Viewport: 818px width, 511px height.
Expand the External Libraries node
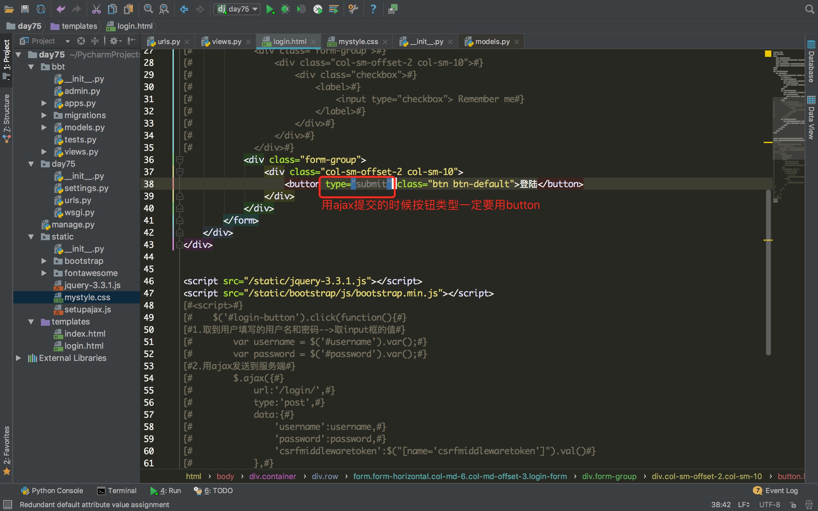click(x=19, y=358)
